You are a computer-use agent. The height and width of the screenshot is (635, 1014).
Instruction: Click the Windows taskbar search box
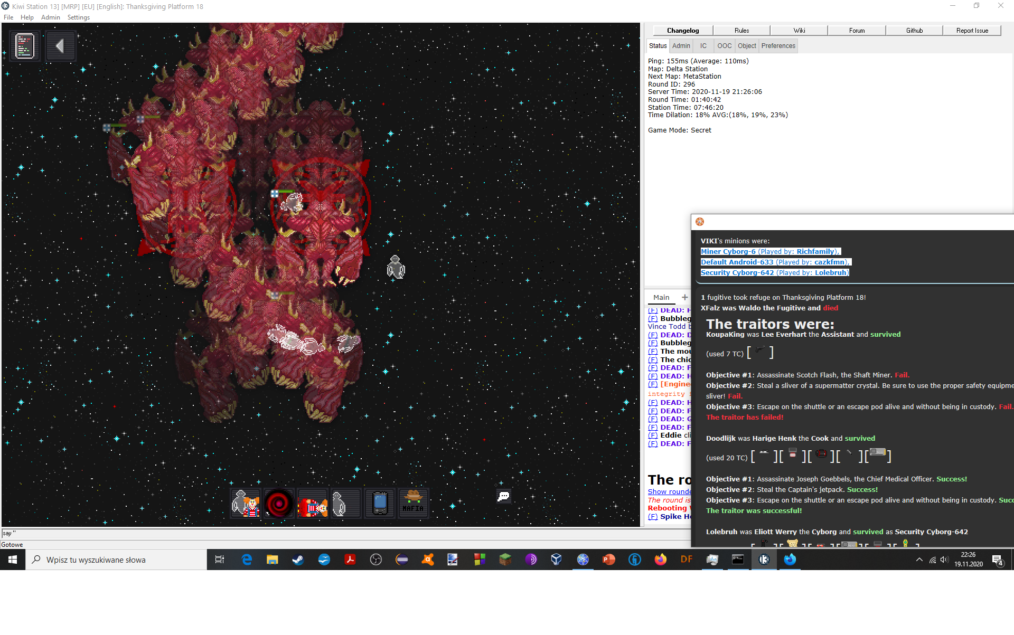coord(116,560)
